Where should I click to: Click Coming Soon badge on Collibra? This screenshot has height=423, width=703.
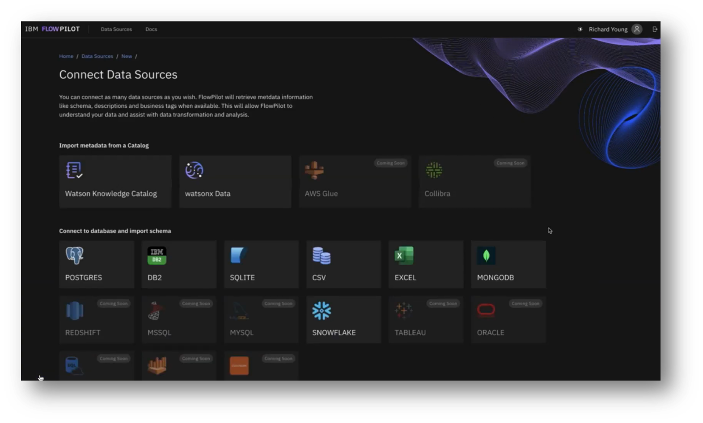coord(510,163)
